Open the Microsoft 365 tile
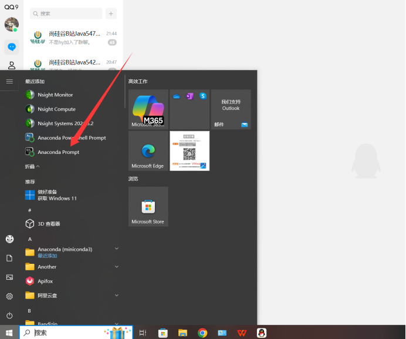 click(x=148, y=109)
